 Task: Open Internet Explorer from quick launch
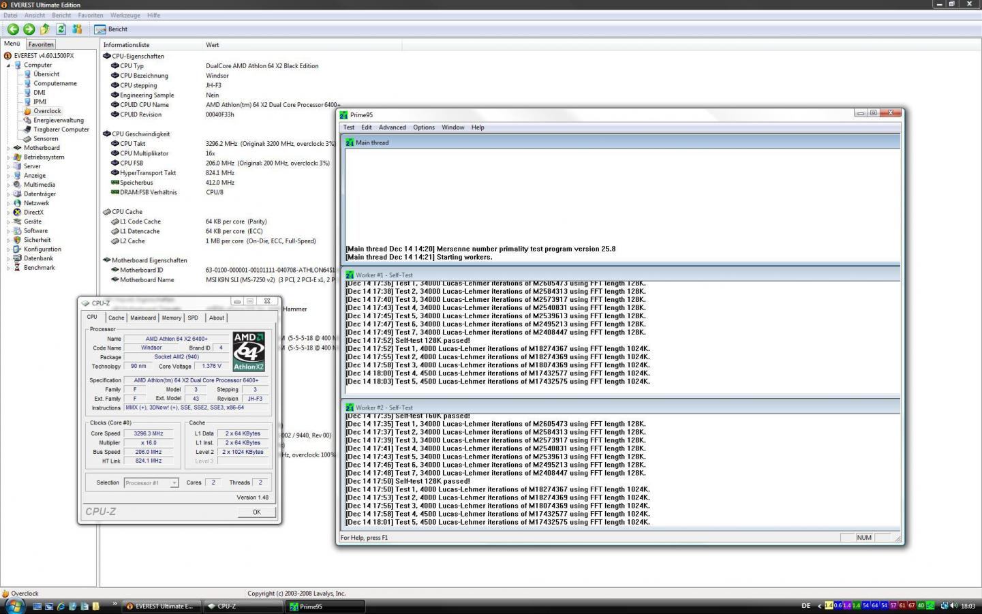click(x=61, y=606)
